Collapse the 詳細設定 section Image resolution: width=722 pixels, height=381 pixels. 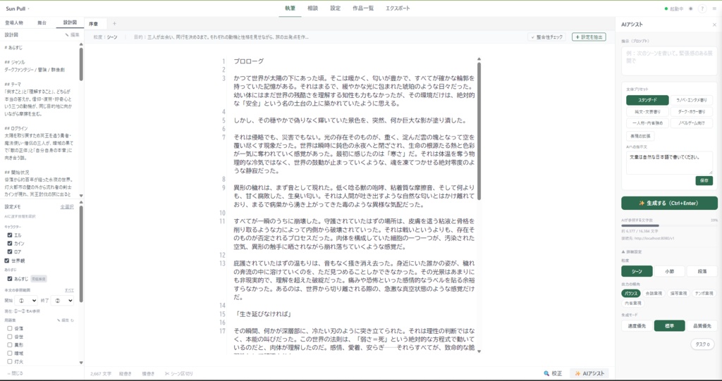pos(632,251)
